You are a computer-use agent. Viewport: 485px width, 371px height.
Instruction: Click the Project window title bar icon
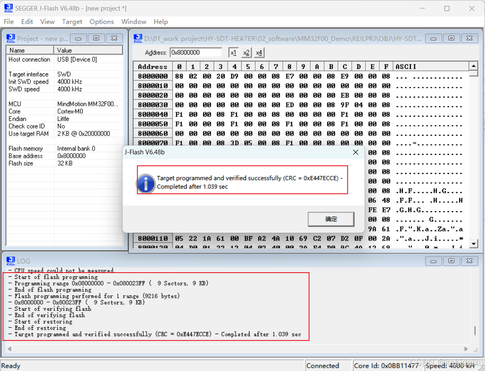(11, 38)
